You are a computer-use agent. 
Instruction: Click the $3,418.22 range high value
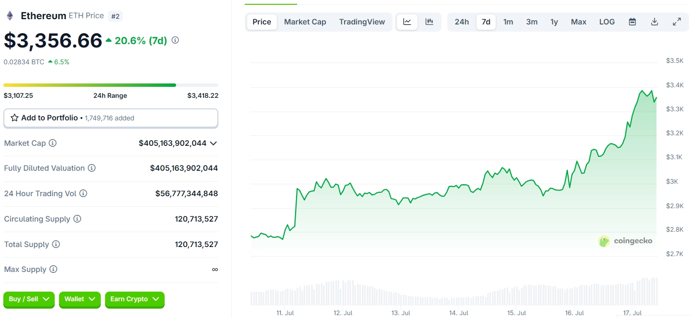(x=203, y=95)
